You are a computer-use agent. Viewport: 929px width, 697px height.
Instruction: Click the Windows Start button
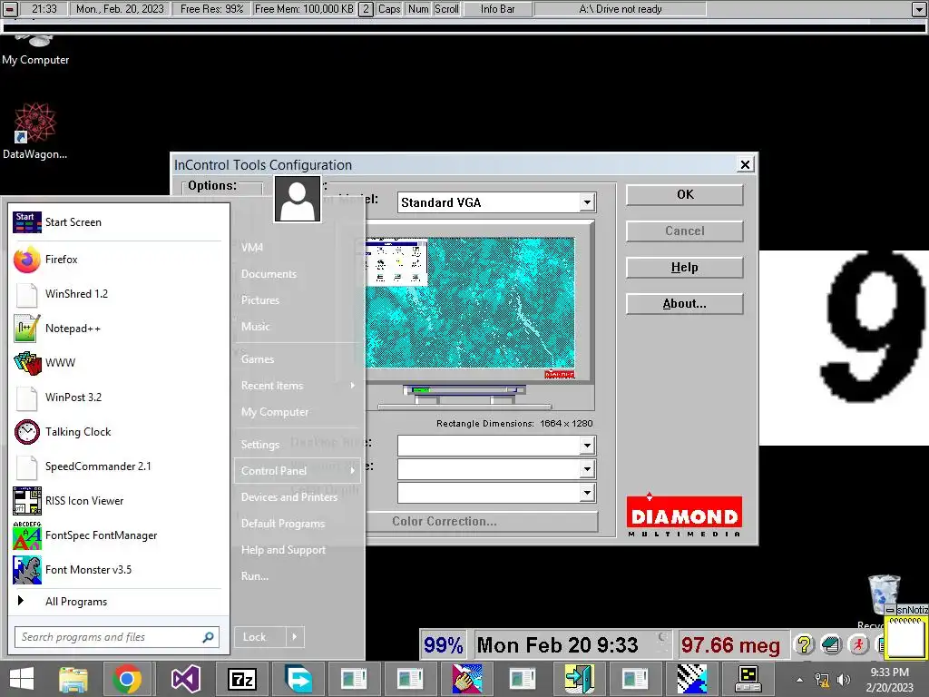(22, 679)
